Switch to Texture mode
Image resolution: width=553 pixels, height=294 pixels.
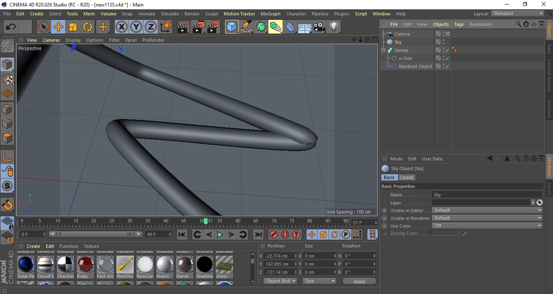(x=7, y=79)
